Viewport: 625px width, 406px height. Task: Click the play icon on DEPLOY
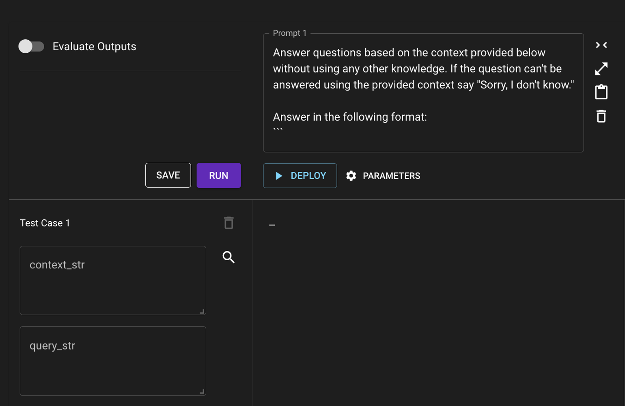[279, 176]
